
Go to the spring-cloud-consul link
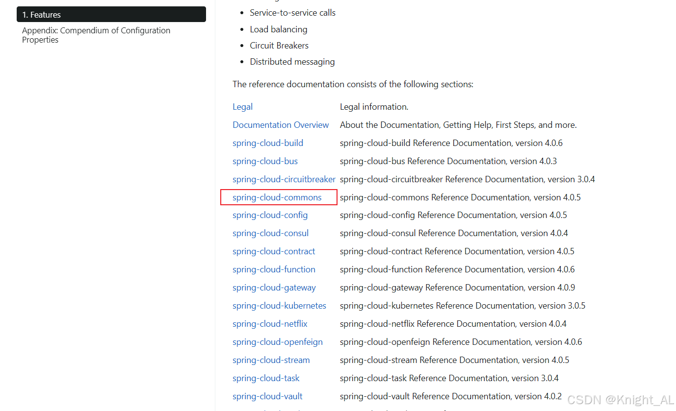point(271,233)
